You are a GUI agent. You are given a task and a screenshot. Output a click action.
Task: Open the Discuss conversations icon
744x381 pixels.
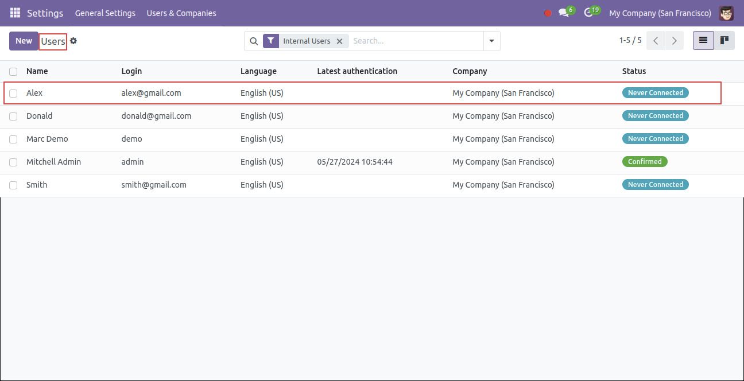click(564, 13)
